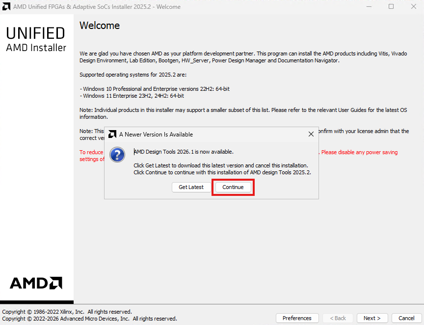Click Get Latest to download version 2026.1
This screenshot has width=424, height=325.
point(191,187)
